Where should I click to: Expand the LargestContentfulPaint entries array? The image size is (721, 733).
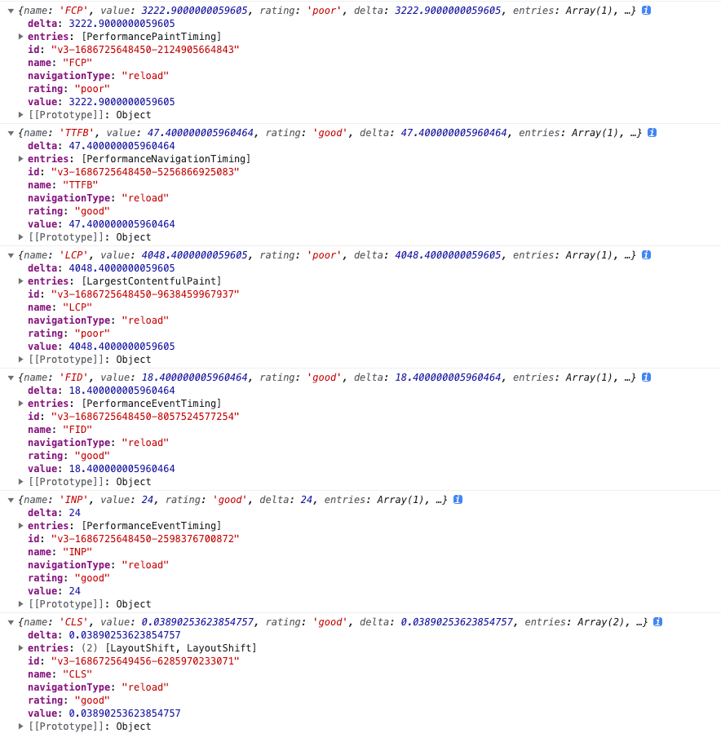pyautogui.click(x=21, y=281)
